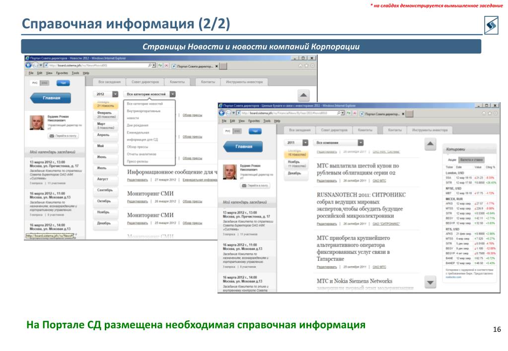508x351 pixels.
Task: Switch language to ENG in the Новости 2012 window
Action: click(44, 83)
